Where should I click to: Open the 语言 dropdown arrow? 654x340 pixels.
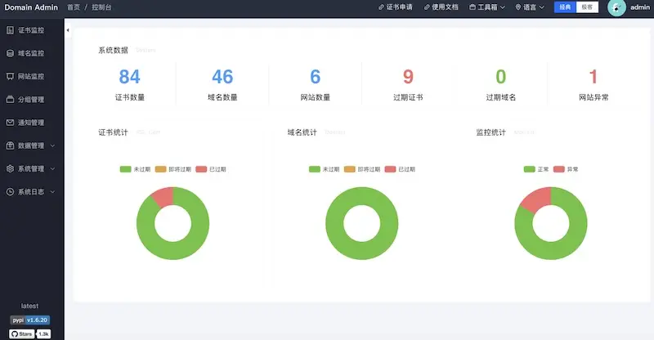tap(542, 7)
